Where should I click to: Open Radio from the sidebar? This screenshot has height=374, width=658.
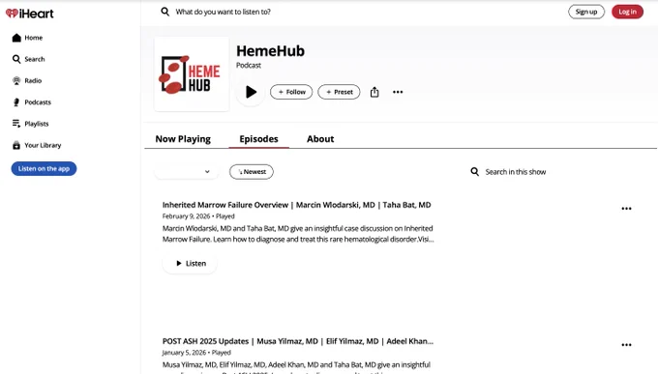click(27, 80)
